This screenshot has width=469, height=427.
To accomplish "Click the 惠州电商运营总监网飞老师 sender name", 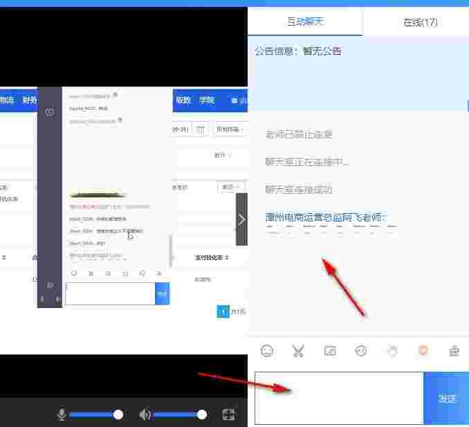I will (x=326, y=217).
